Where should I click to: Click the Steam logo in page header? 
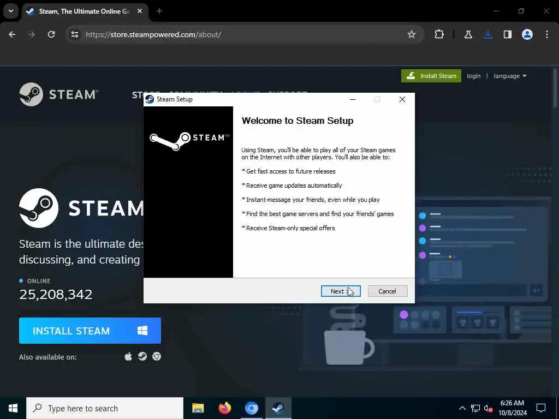59,94
